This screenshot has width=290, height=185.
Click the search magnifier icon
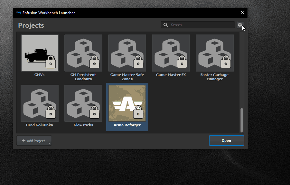165,25
